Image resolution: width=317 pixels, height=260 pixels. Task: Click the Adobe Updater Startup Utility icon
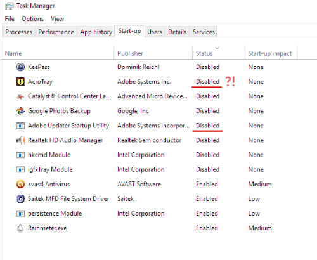[20, 126]
